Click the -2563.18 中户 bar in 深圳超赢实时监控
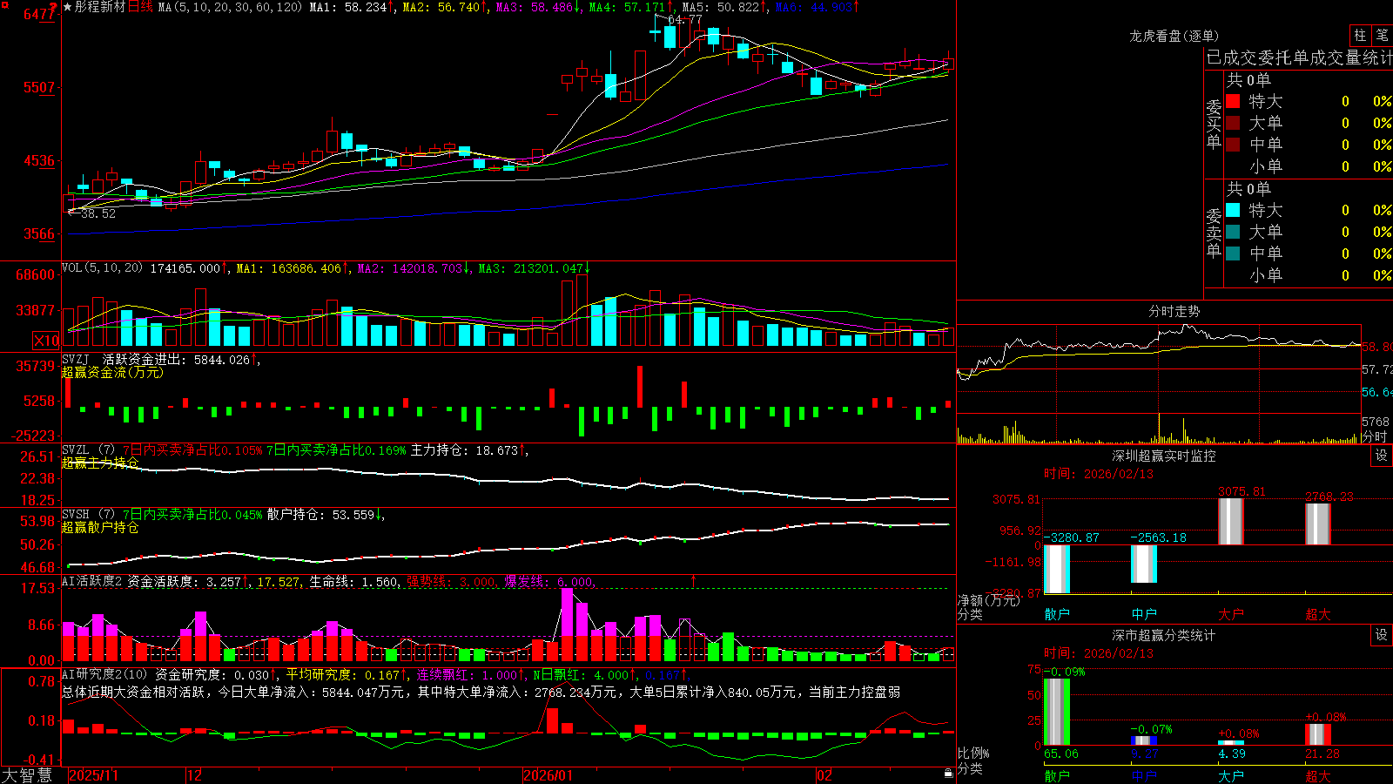 point(1144,564)
